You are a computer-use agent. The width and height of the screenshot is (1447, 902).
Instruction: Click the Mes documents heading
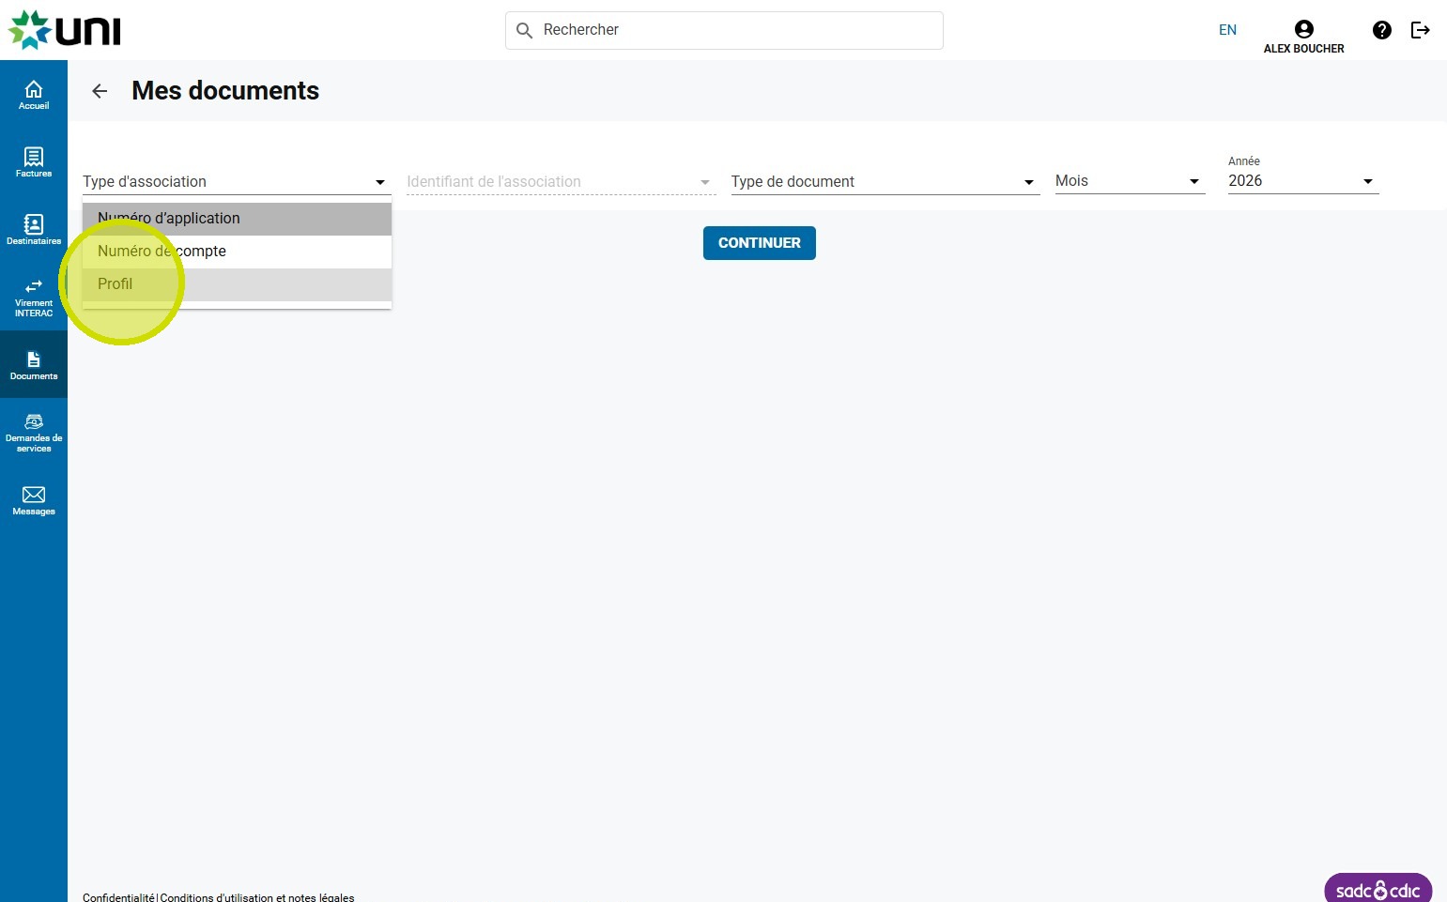[x=225, y=91]
